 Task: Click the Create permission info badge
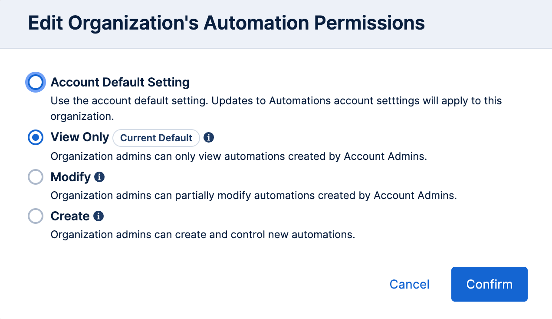point(99,216)
